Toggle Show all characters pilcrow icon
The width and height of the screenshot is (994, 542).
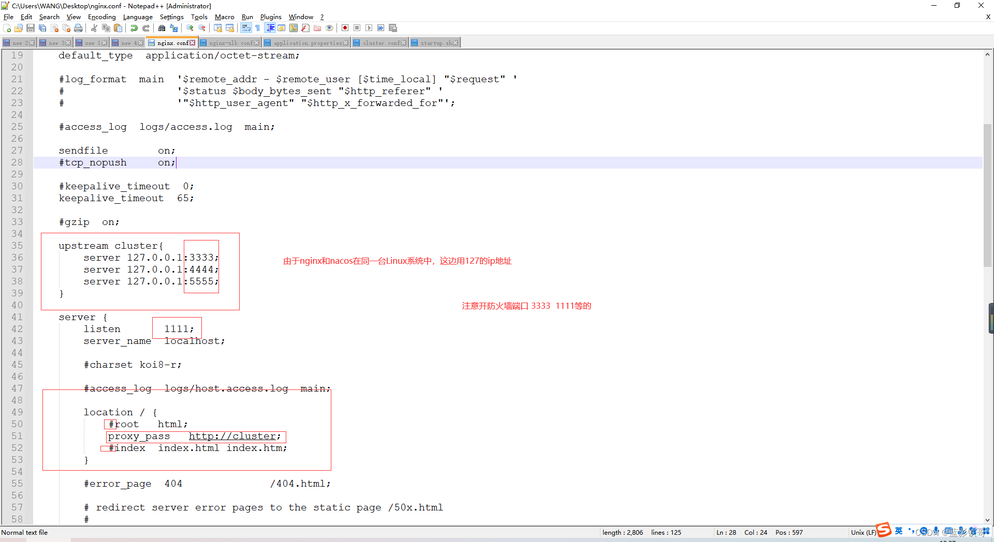(x=258, y=28)
